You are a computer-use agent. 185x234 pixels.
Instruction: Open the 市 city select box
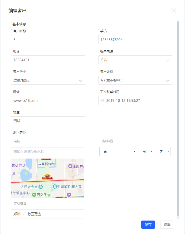click(146, 151)
